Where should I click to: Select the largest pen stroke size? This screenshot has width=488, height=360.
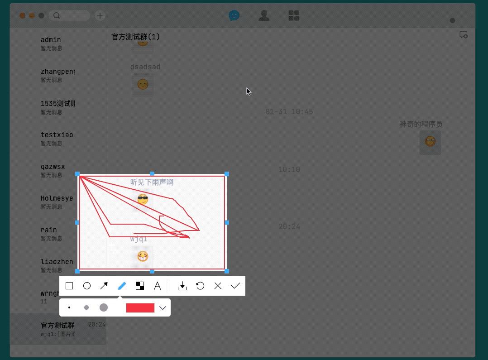(103, 307)
